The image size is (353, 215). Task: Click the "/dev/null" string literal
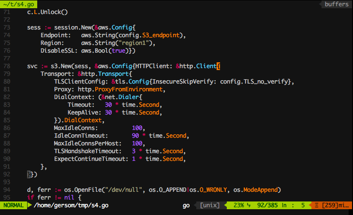click(x=123, y=190)
